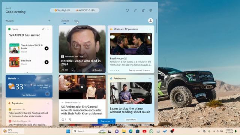Launch Microsoft Edge from taskbar

130,131
